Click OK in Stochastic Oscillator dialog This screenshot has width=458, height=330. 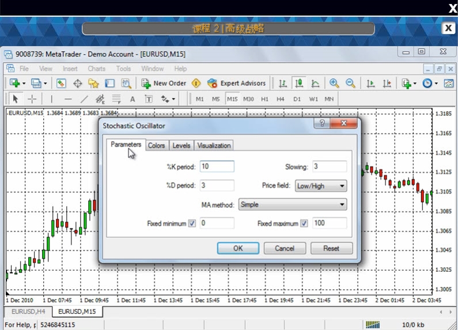[238, 248]
